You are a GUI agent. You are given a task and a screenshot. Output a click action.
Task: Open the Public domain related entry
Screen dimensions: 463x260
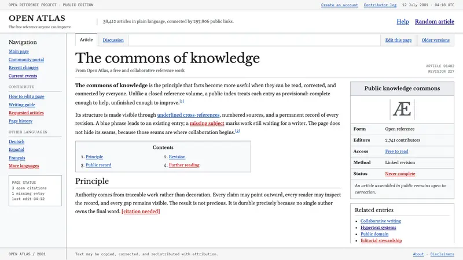click(374, 234)
